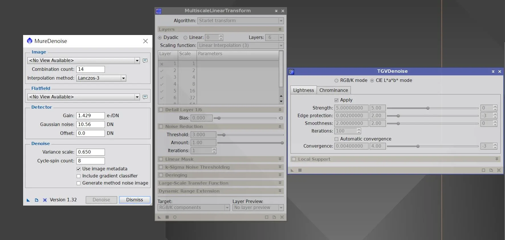
Task: Open Layer Preview dropdown
Action: (x=258, y=208)
